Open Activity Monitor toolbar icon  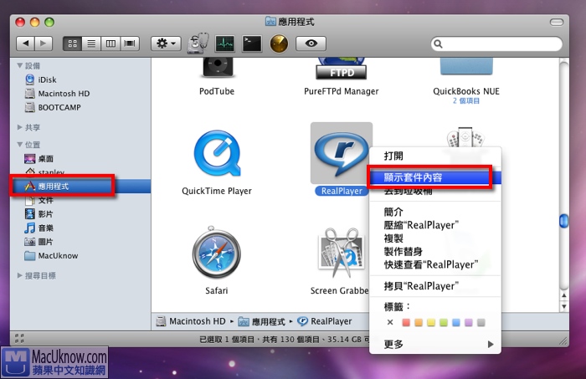pos(225,44)
